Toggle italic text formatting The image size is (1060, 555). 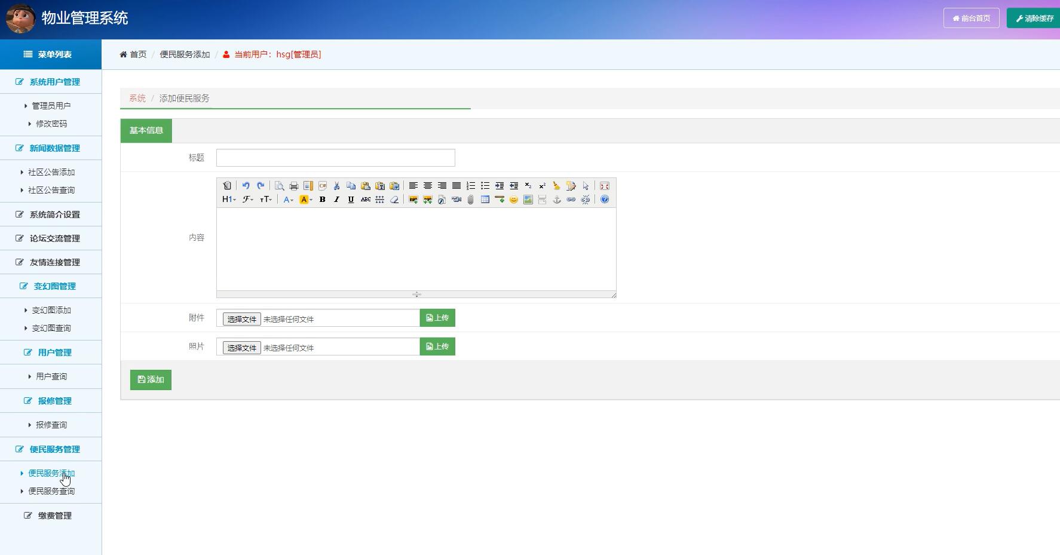336,200
